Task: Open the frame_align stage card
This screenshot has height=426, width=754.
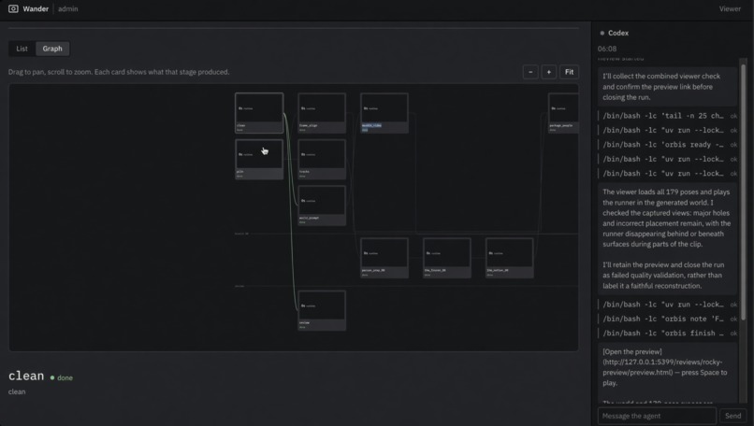Action: [322, 113]
